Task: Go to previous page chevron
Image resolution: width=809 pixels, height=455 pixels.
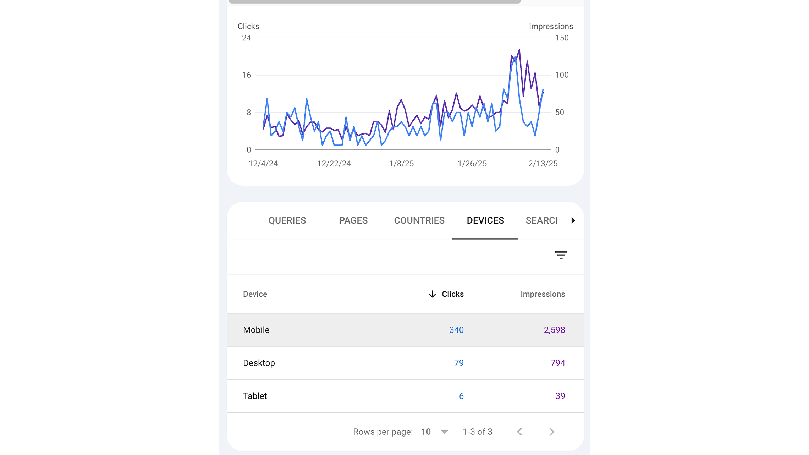Action: 519,432
